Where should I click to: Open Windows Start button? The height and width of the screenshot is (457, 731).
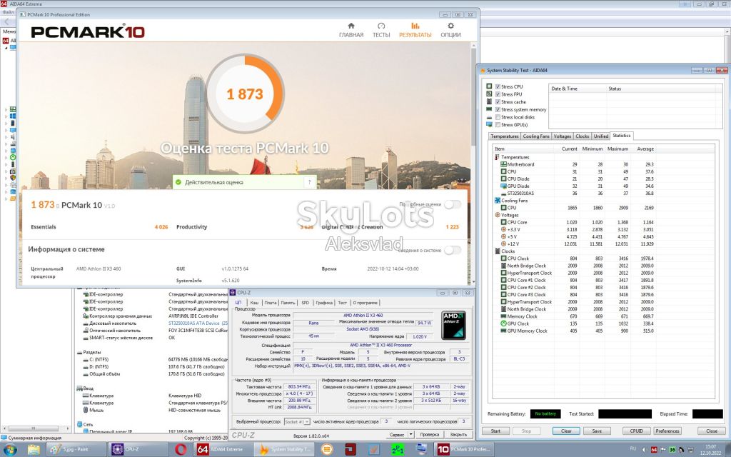9,450
